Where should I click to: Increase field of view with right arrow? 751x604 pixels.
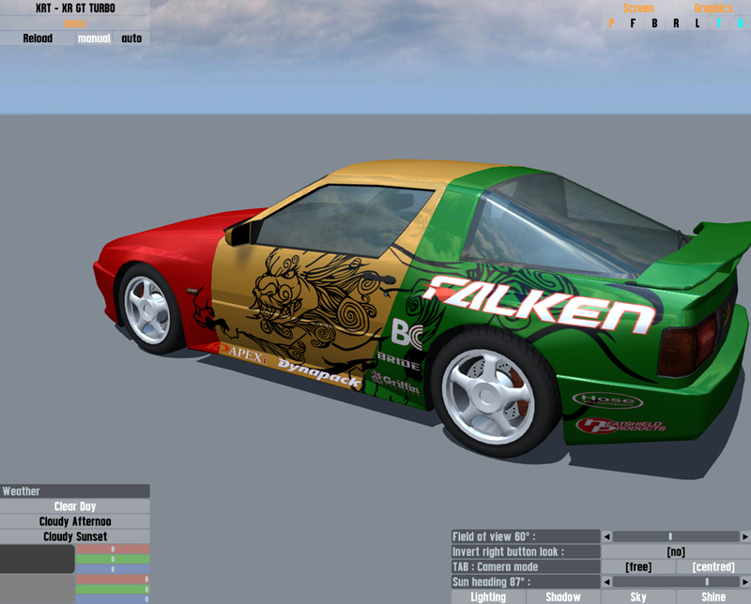tap(745, 536)
